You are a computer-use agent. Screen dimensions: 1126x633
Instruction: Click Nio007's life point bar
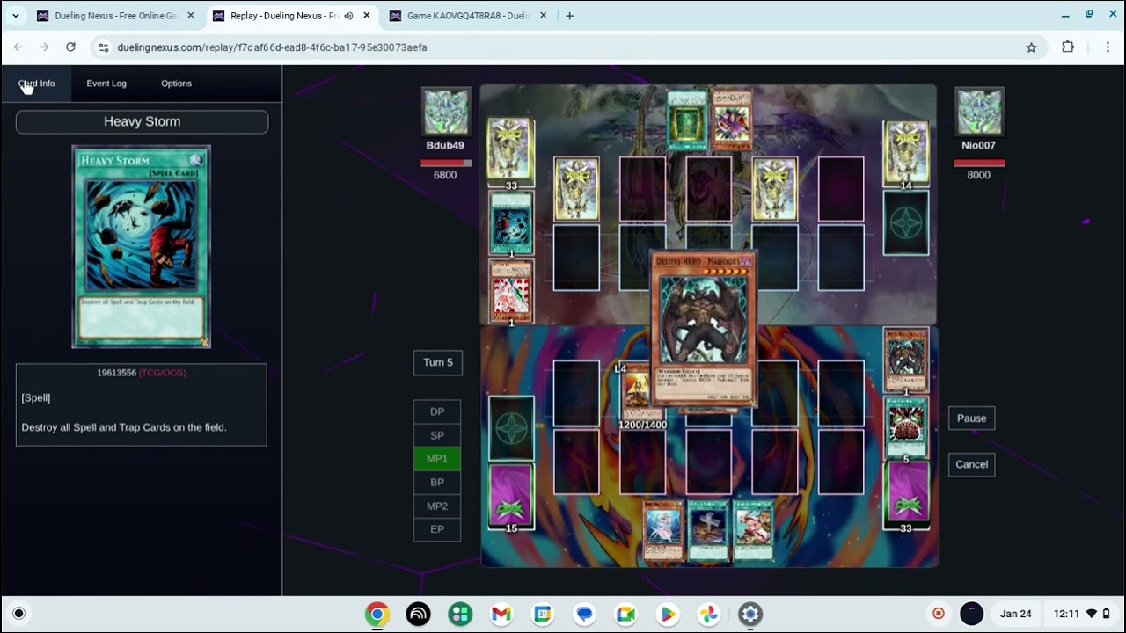pyautogui.click(x=979, y=163)
